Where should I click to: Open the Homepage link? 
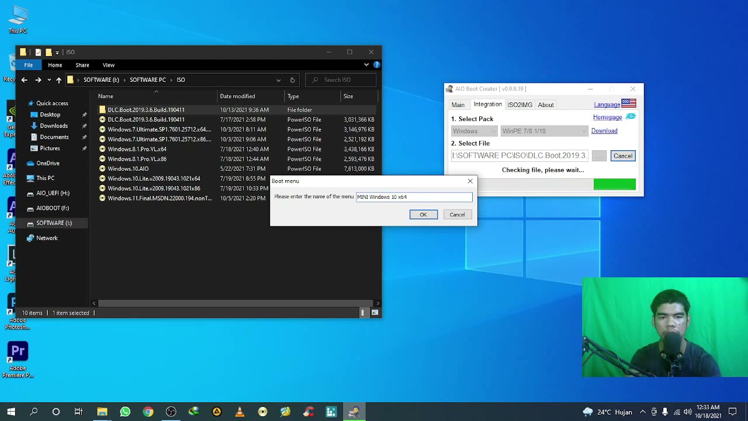point(607,117)
